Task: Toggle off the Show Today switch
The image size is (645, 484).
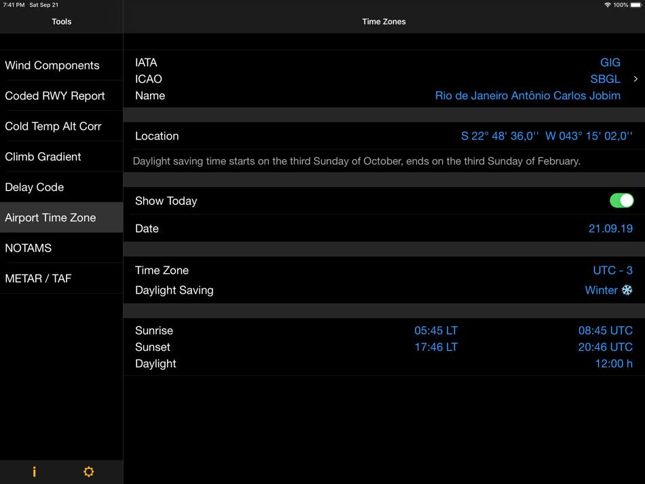Action: (621, 201)
